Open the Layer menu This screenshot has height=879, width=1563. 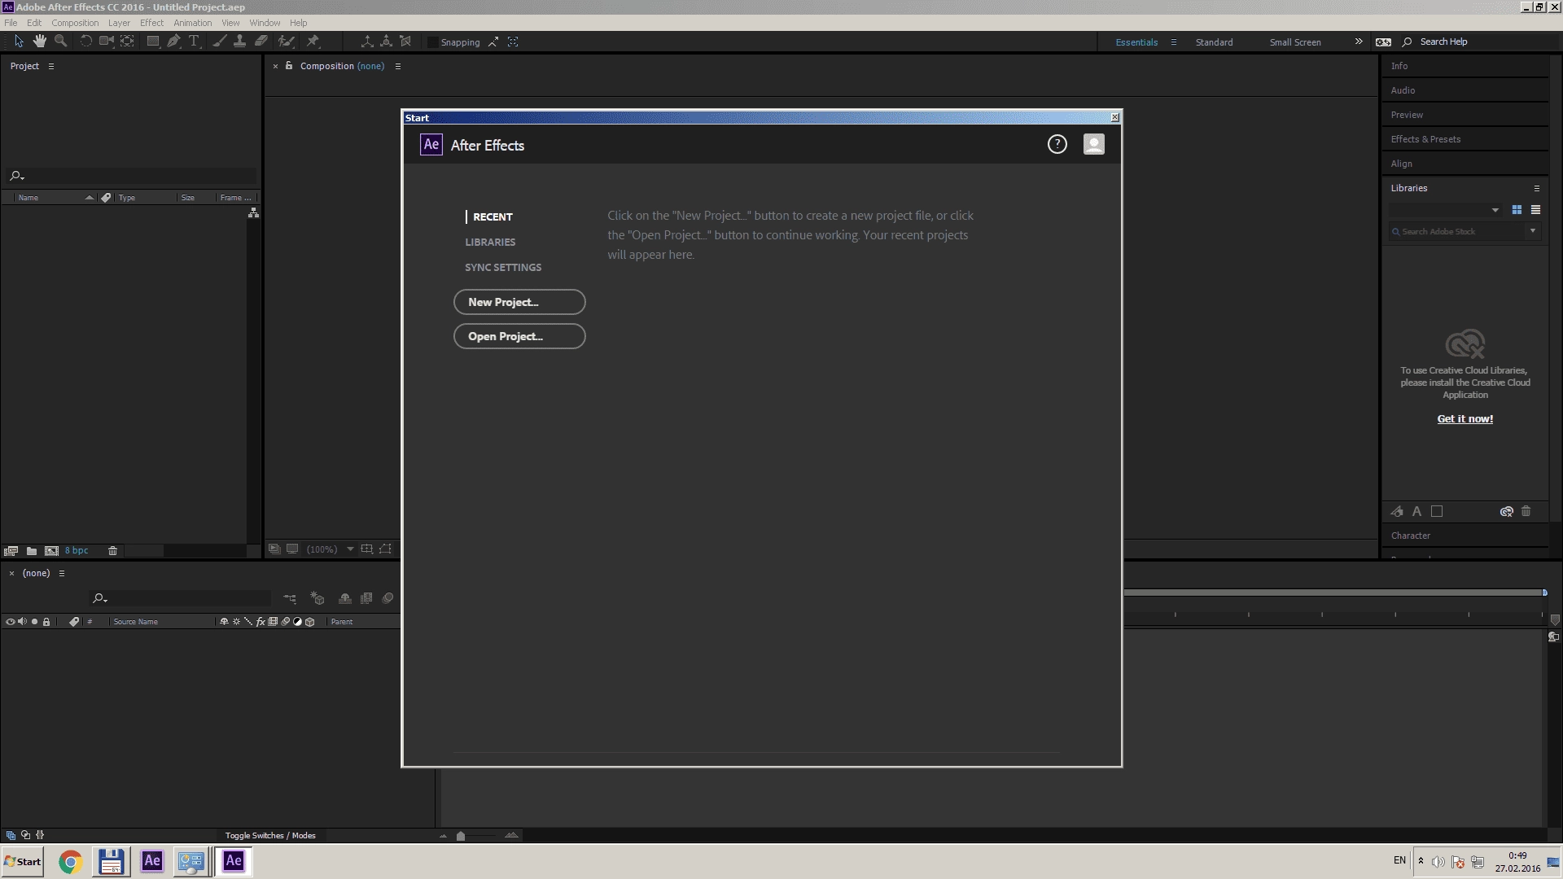(x=119, y=23)
